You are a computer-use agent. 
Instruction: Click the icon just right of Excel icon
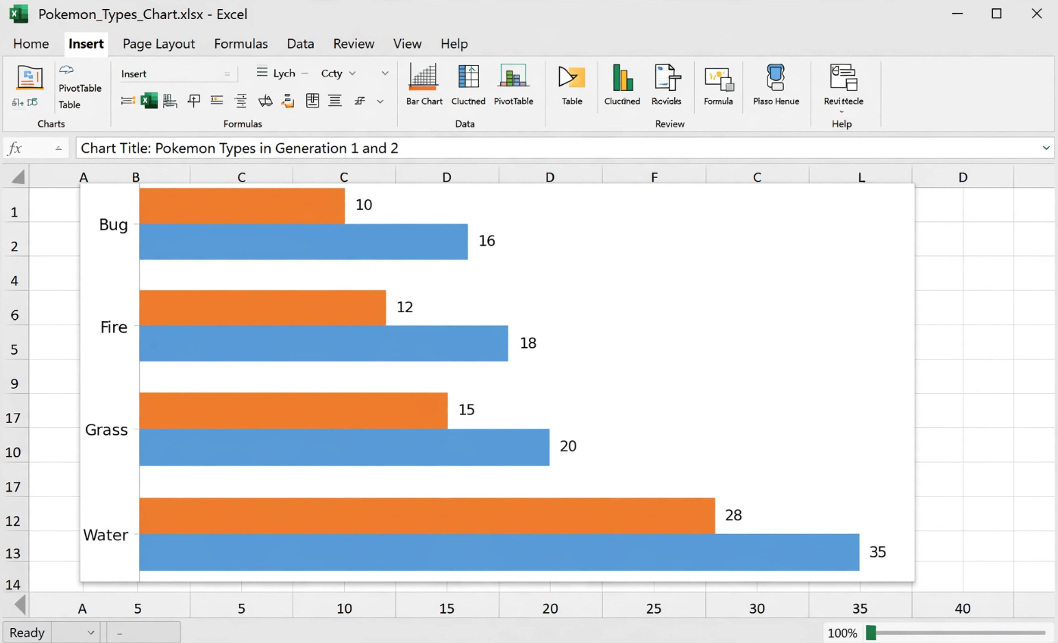[x=170, y=101]
